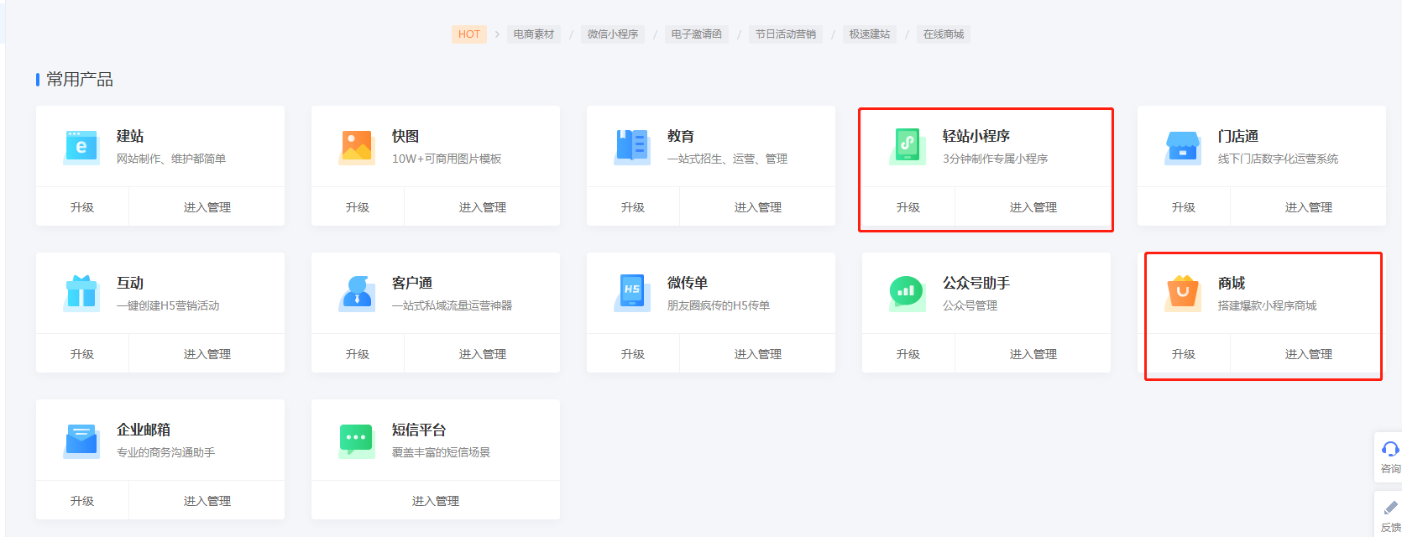1402x537 pixels.
Task: Click 进入管理 on the 短信平台 card
Action: click(435, 501)
